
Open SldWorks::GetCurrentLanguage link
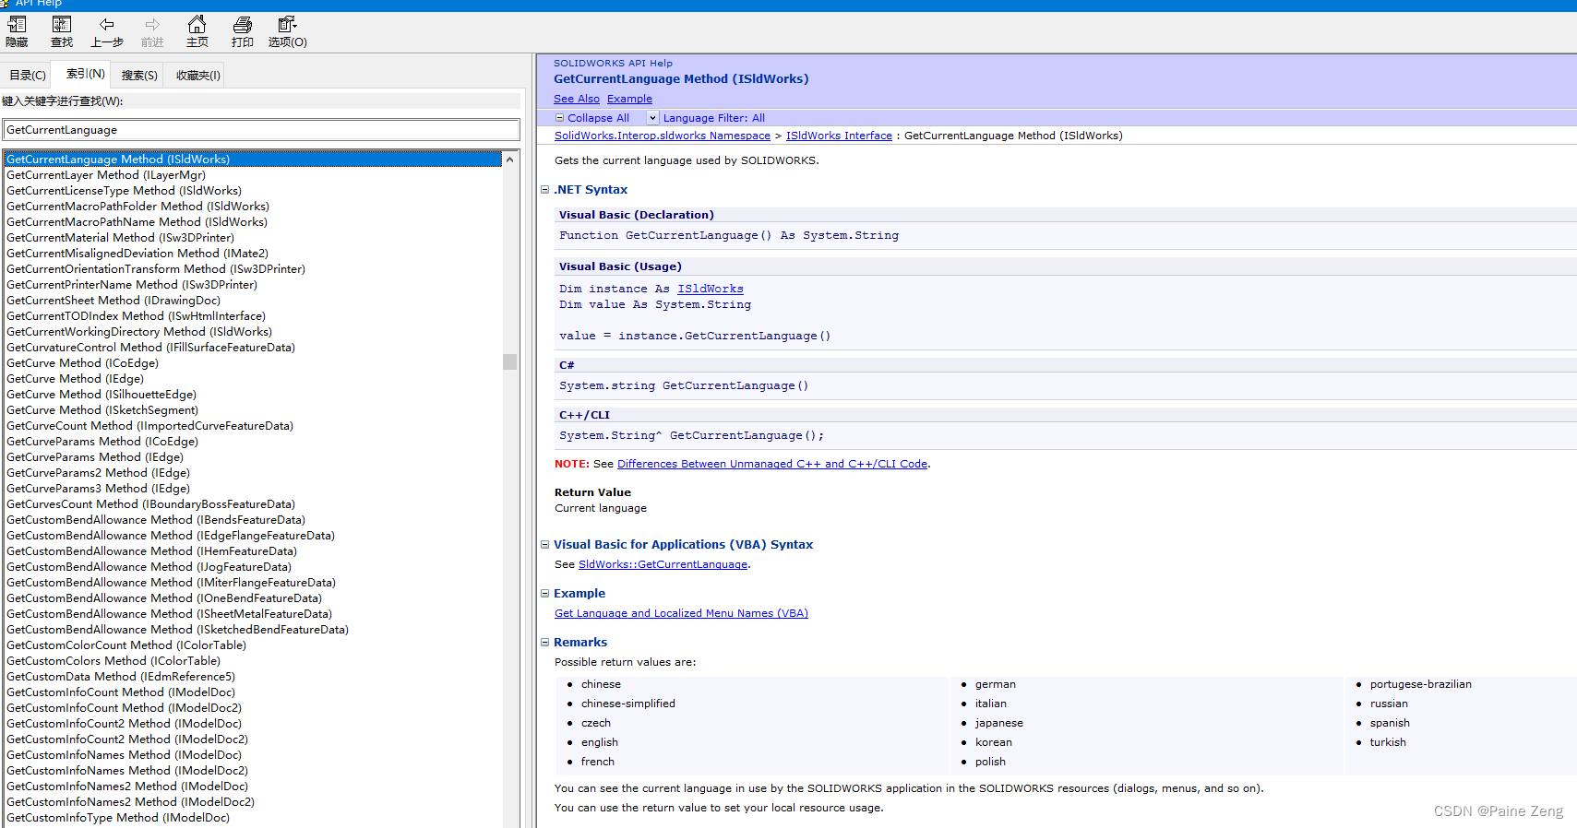[663, 564]
